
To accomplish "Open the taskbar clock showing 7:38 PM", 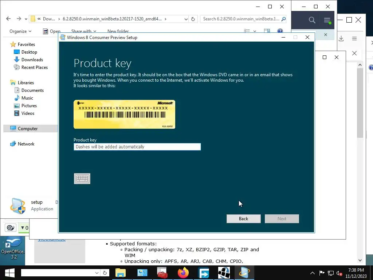I will pos(356,273).
